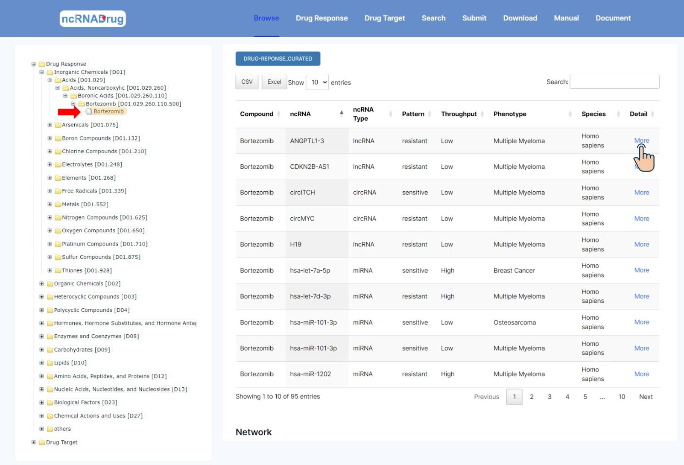
Task: Toggle ncRNA column sort arrow
Action: pyautogui.click(x=342, y=114)
